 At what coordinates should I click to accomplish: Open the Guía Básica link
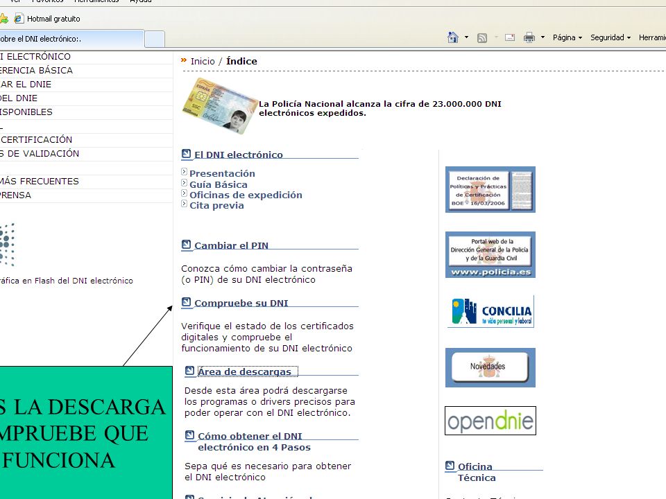pos(219,184)
